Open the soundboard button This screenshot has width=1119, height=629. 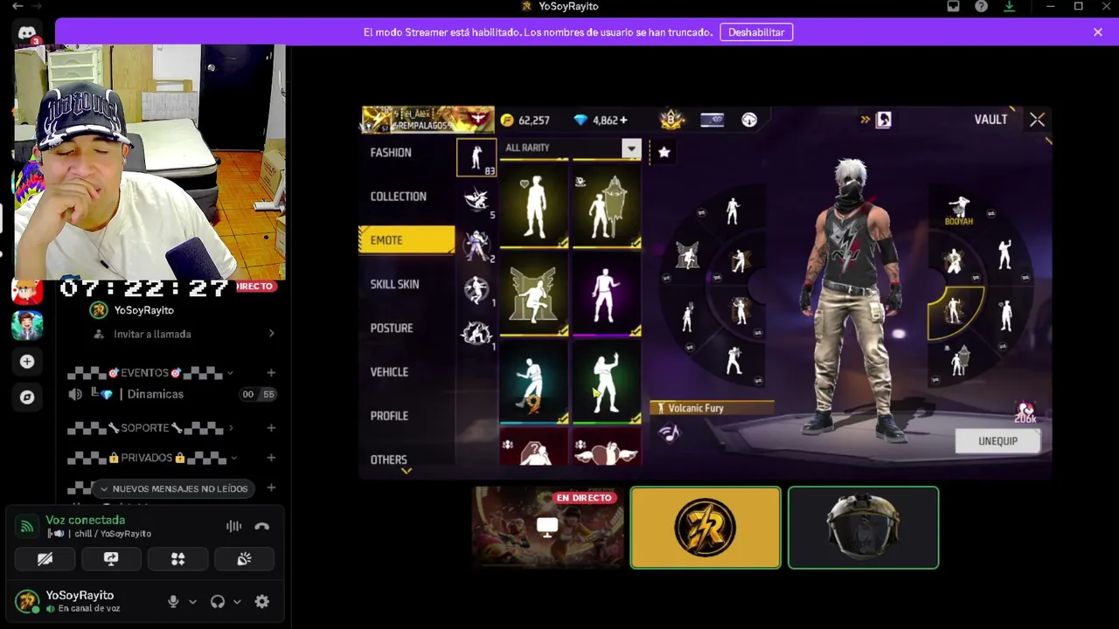[244, 559]
